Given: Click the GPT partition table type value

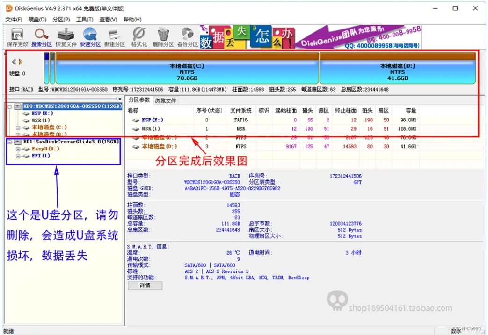Looking at the screenshot, I should (x=357, y=182).
